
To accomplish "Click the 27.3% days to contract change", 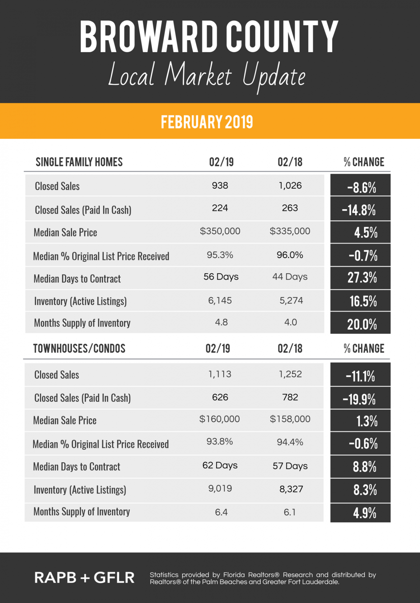I will pos(360,278).
